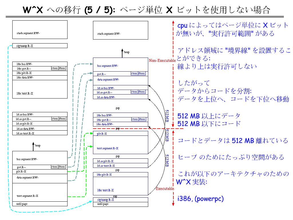Click the left-column null page box
The height and width of the screenshot is (220, 293).
pyautogui.click(x=40, y=204)
